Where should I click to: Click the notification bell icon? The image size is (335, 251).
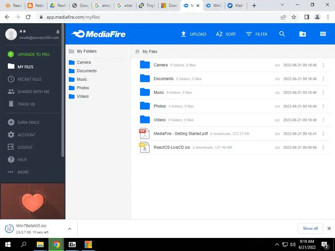[x=58, y=32]
